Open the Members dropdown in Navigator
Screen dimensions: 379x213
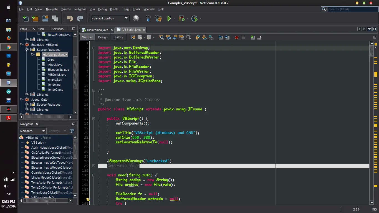coord(33,131)
